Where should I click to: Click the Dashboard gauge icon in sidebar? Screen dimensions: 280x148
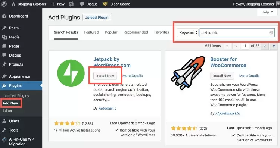pyautogui.click(x=4, y=16)
